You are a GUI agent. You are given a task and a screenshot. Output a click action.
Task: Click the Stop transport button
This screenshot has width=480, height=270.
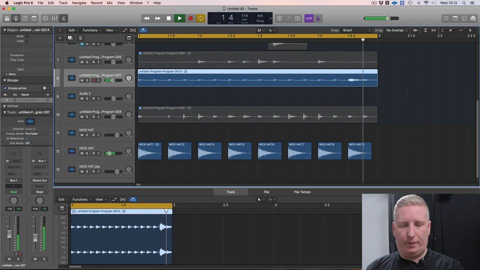pyautogui.click(x=168, y=18)
